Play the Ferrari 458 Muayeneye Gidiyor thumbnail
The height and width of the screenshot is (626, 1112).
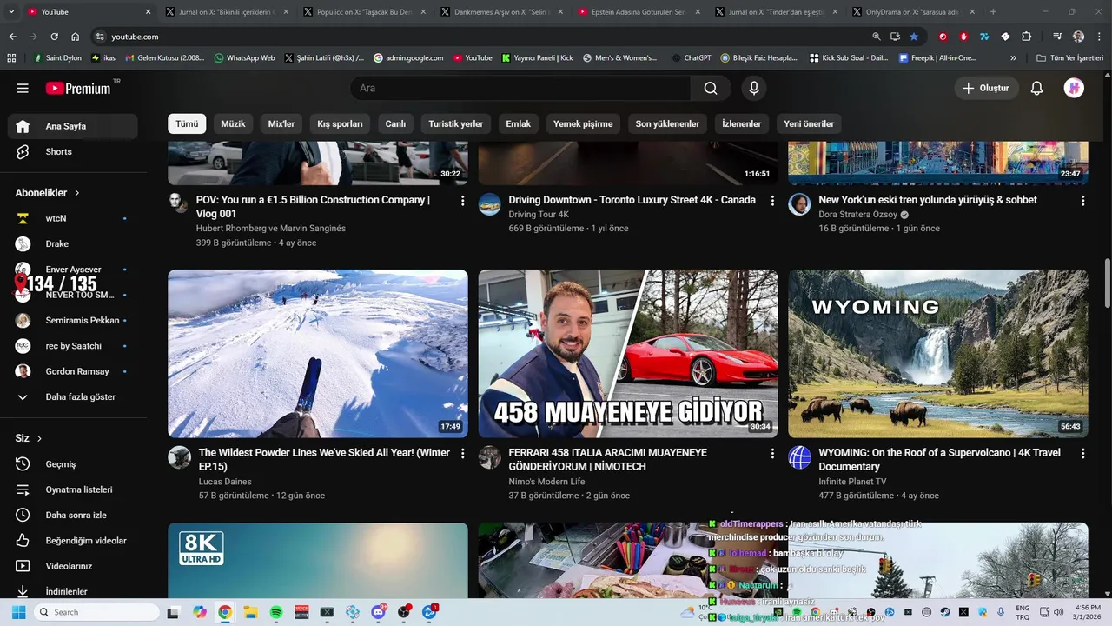[628, 353]
